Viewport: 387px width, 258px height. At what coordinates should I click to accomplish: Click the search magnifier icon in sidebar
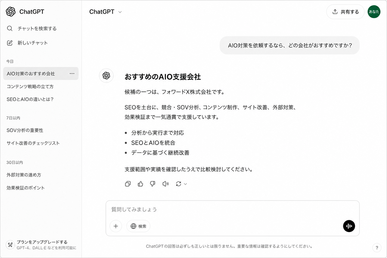[x=10, y=28]
